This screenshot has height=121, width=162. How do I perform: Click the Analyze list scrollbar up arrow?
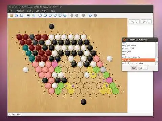[x=156, y=43]
